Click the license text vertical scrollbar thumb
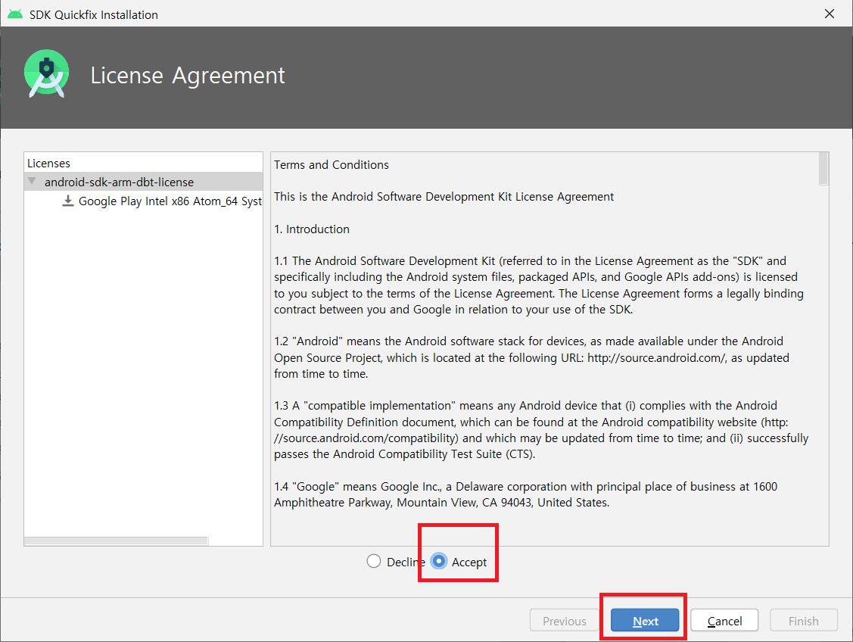 coord(823,169)
